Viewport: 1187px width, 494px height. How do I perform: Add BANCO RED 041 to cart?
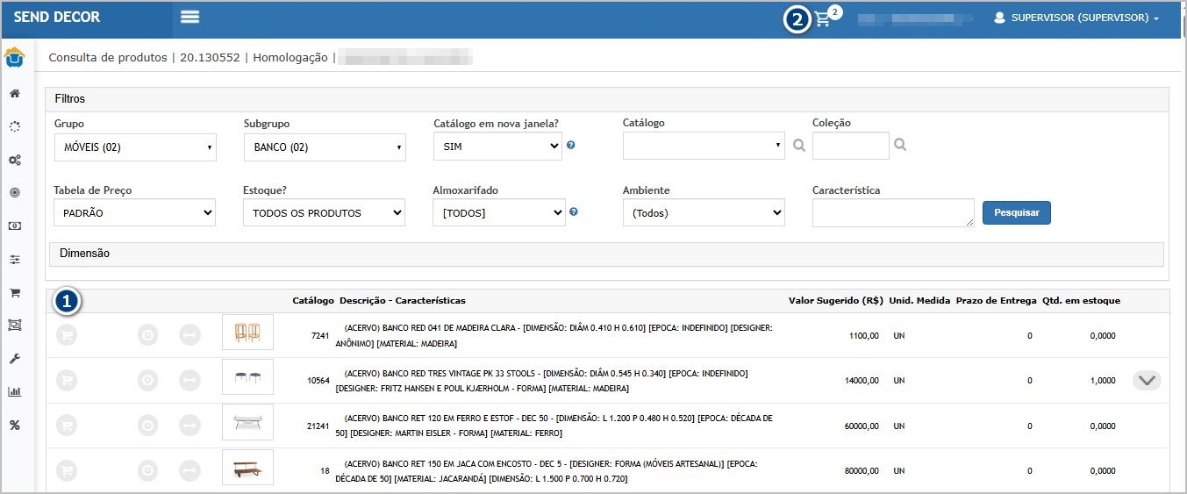click(x=66, y=334)
